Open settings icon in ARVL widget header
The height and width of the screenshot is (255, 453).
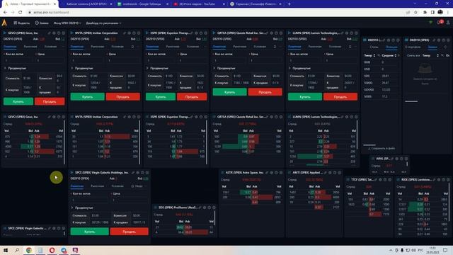pos(396,159)
